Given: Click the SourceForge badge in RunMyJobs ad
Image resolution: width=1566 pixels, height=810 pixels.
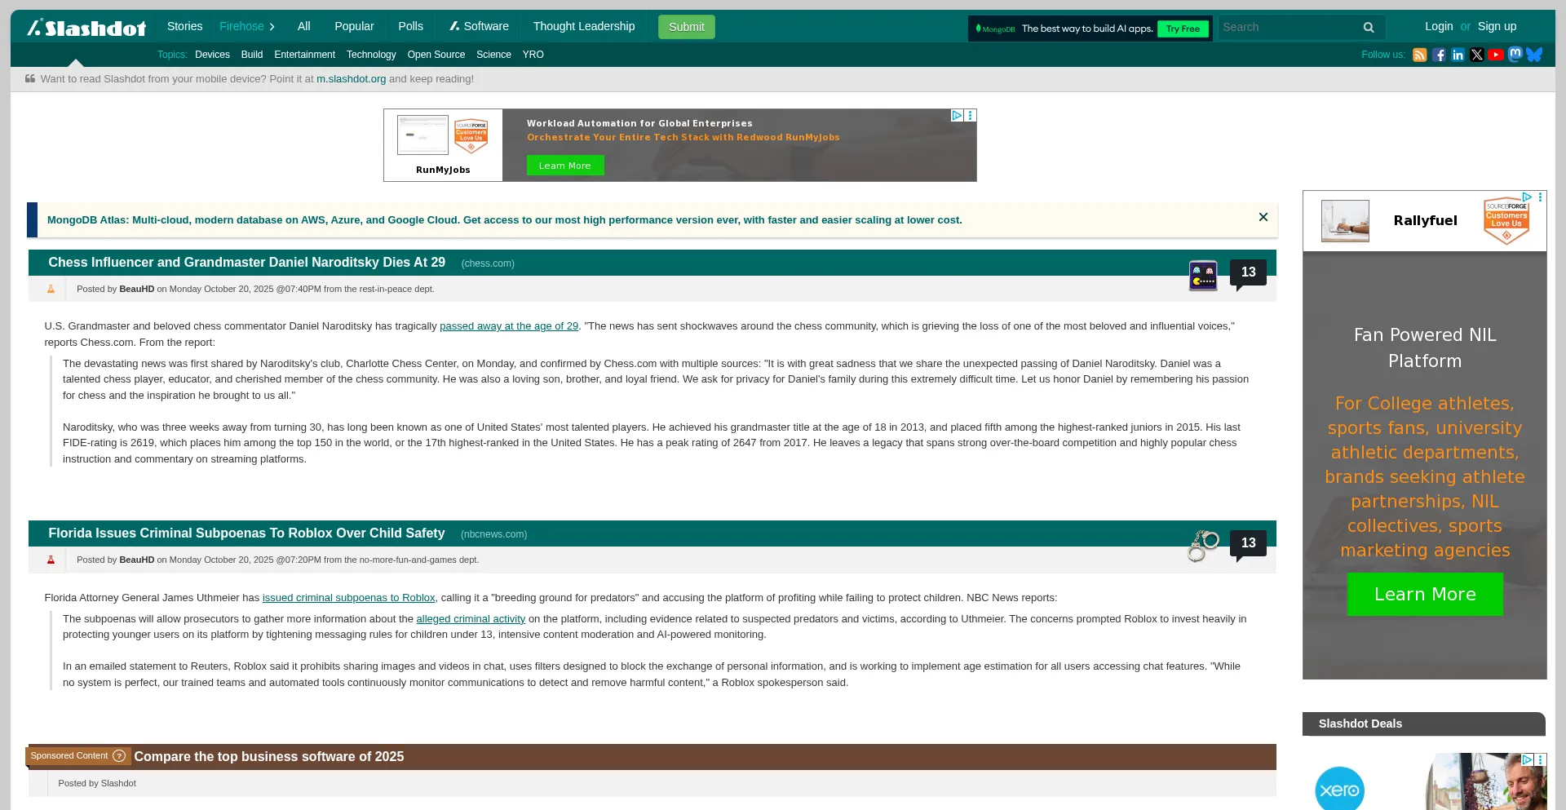Looking at the screenshot, I should (471, 135).
